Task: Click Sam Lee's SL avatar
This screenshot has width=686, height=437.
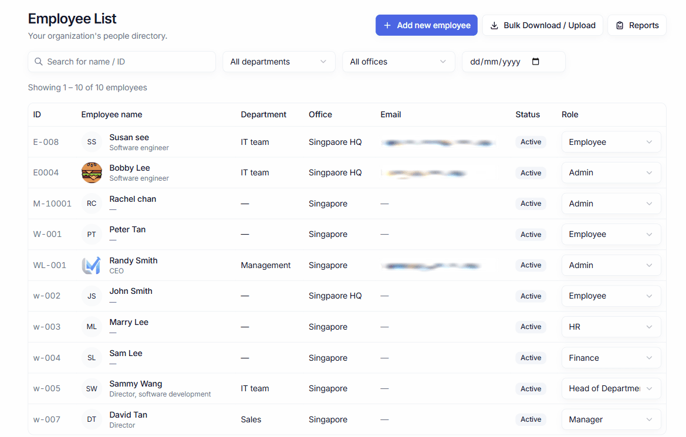Action: pos(92,357)
